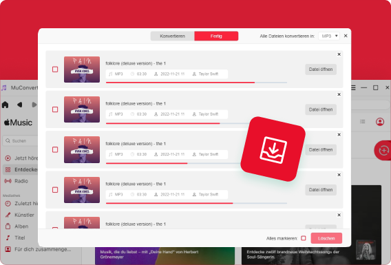This screenshot has height=265, width=391.
Task: Click the fourth track's progress bar
Action: (196, 203)
